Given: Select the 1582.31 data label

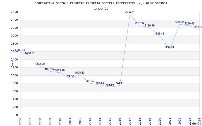Looking at the screenshot, I should [20, 50].
